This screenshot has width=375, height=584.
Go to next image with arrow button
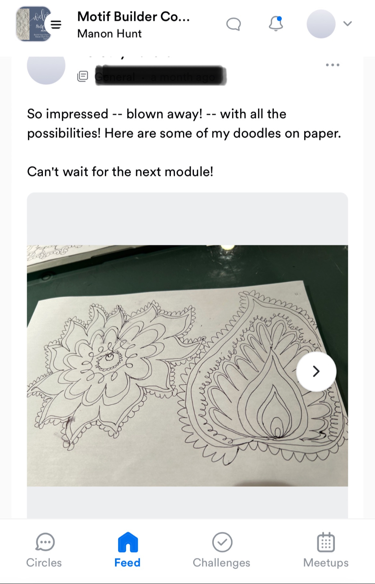click(316, 371)
